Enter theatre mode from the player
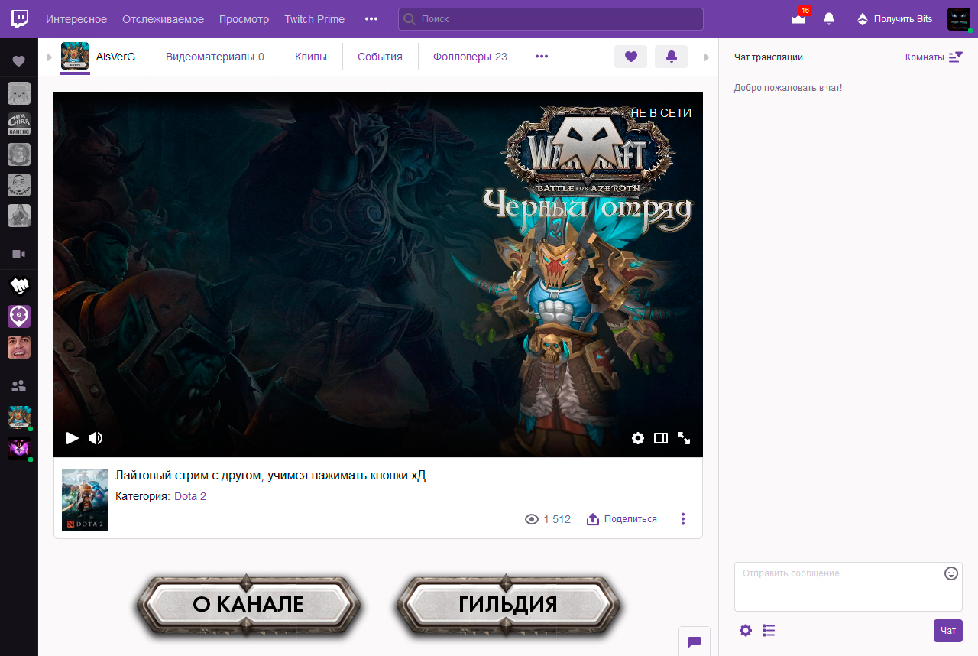Image resolution: width=978 pixels, height=656 pixels. tap(660, 438)
